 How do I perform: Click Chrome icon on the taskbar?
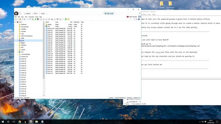[x=20, y=122]
